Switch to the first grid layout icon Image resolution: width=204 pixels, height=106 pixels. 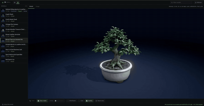pos(14,2)
